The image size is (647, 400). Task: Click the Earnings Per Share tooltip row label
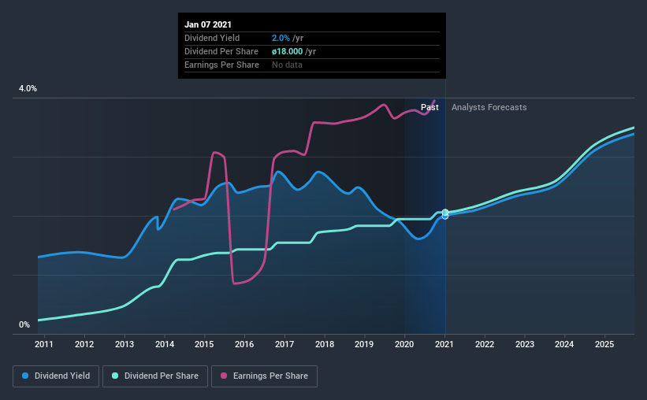pyautogui.click(x=221, y=65)
